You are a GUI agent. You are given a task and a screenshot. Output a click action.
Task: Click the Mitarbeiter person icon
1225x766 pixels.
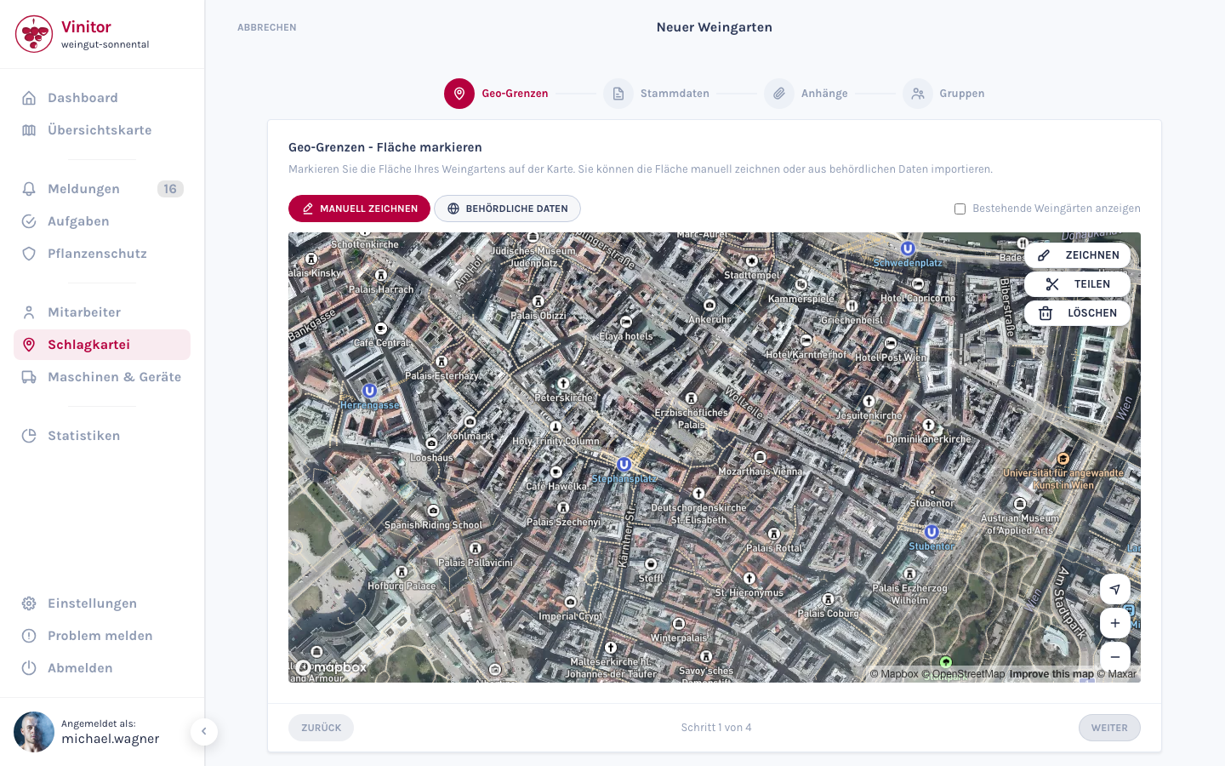29,312
